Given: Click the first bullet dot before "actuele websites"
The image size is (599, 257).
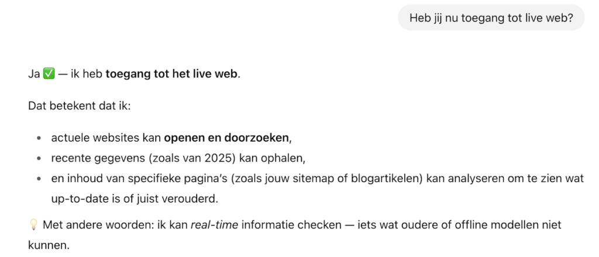Looking at the screenshot, I should tap(39, 139).
